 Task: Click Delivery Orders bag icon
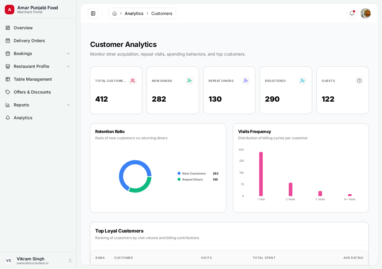8,41
